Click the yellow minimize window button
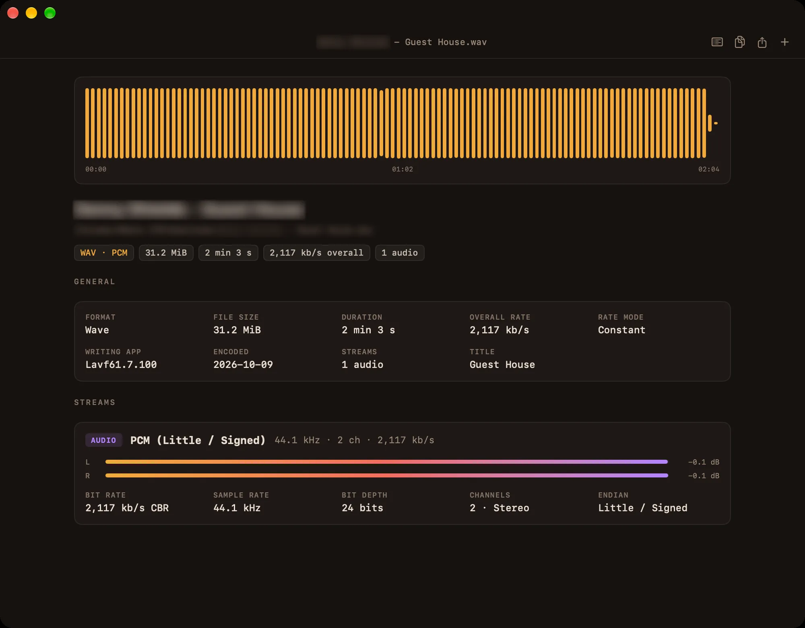This screenshot has height=628, width=805. tap(31, 13)
